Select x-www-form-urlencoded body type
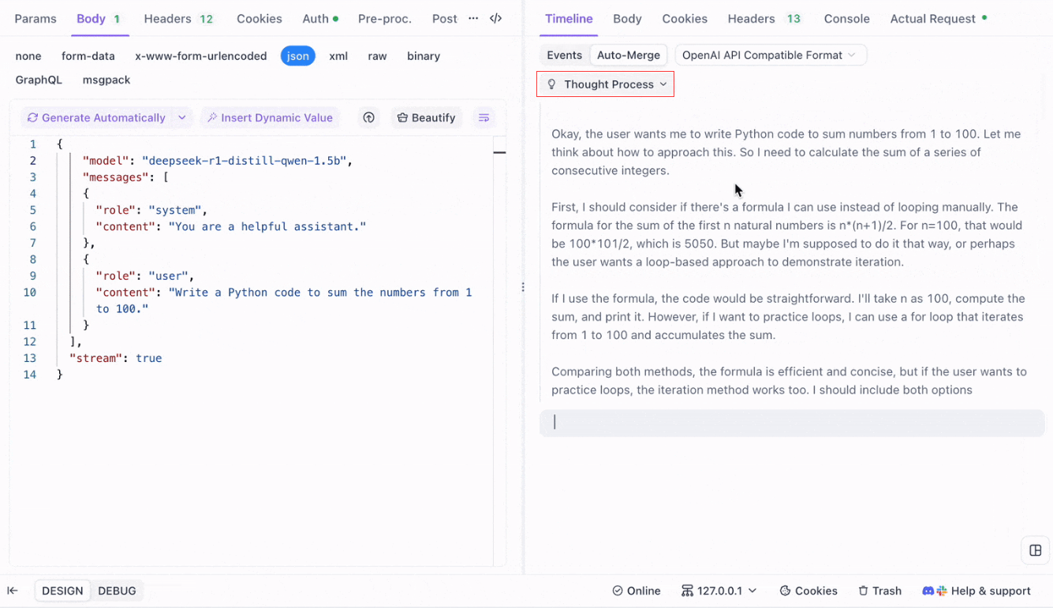Image resolution: width=1053 pixels, height=608 pixels. pos(201,56)
